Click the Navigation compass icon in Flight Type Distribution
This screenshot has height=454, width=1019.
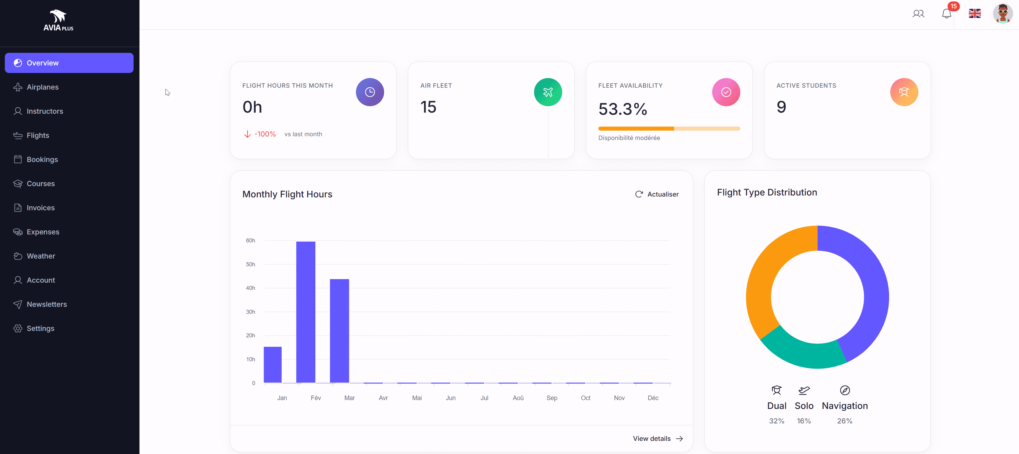pos(845,390)
